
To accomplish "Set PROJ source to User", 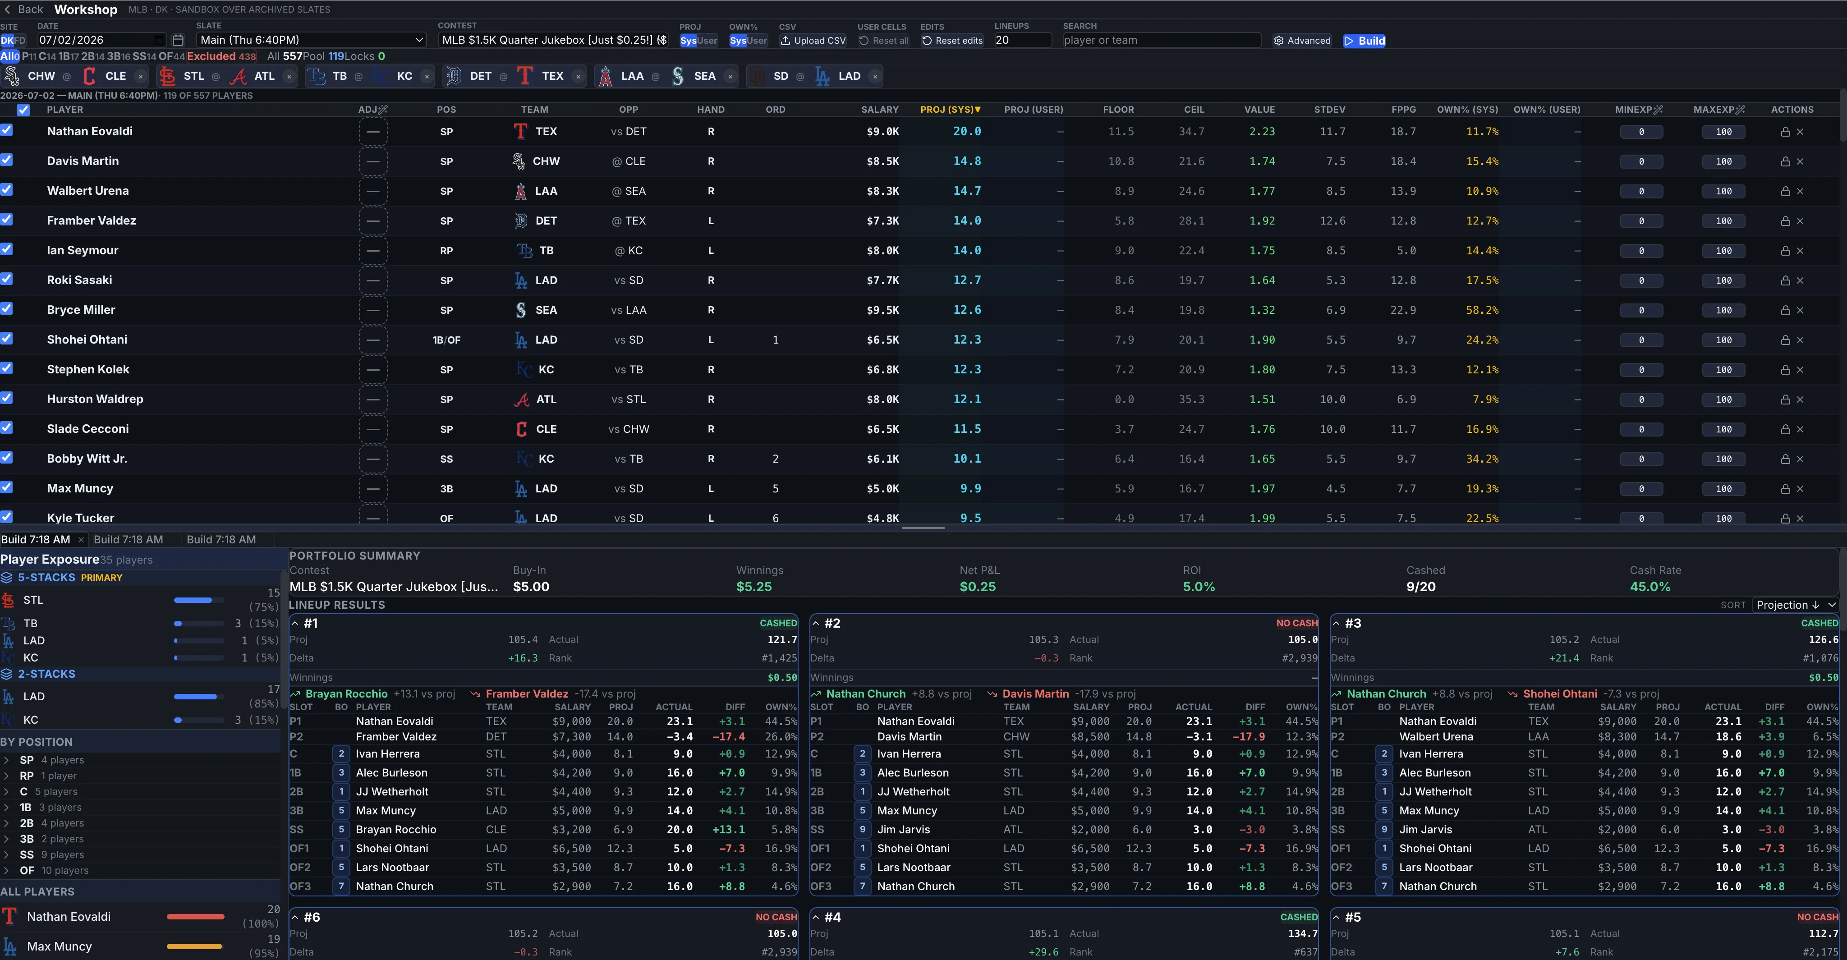I will [708, 41].
